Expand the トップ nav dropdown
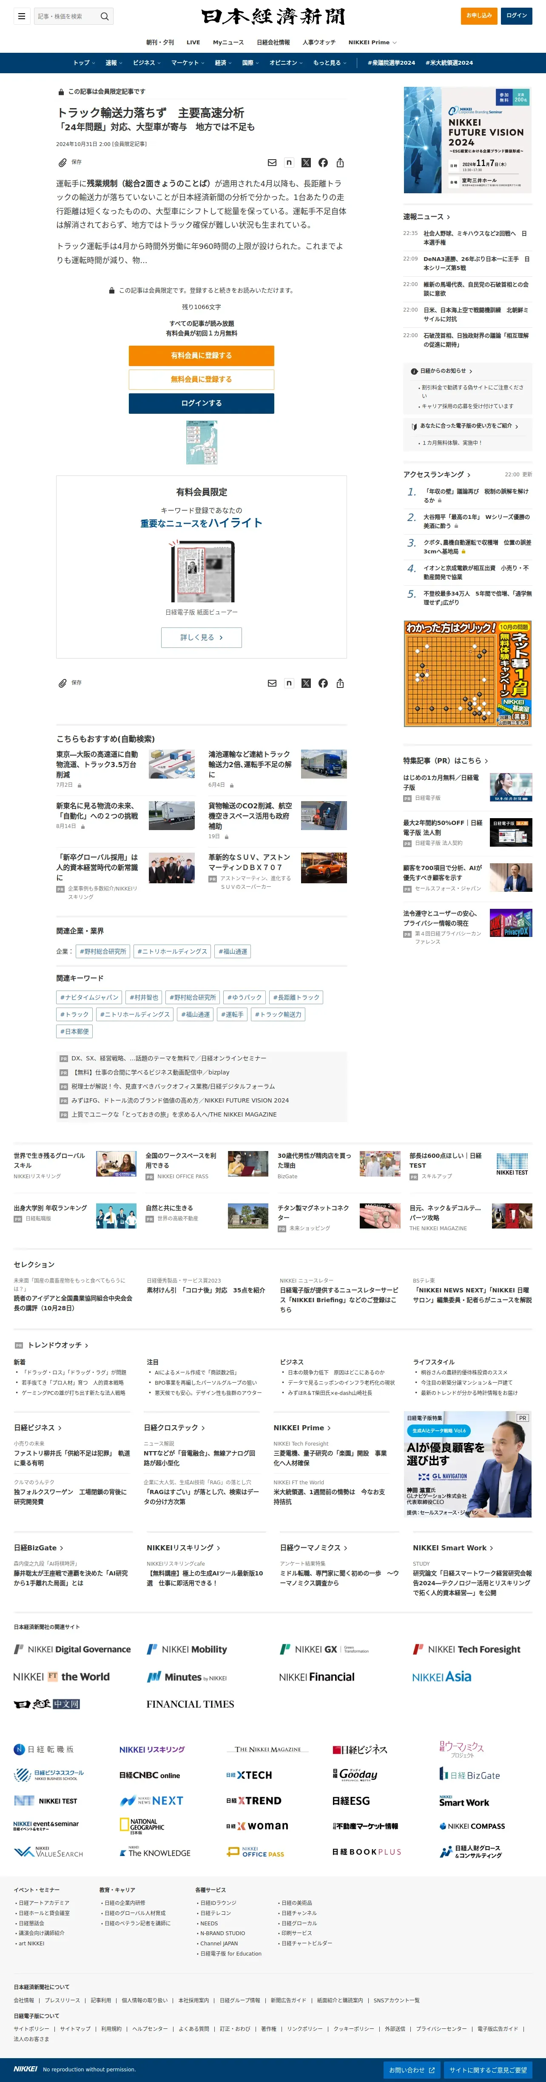The width and height of the screenshot is (546, 2082). (83, 62)
